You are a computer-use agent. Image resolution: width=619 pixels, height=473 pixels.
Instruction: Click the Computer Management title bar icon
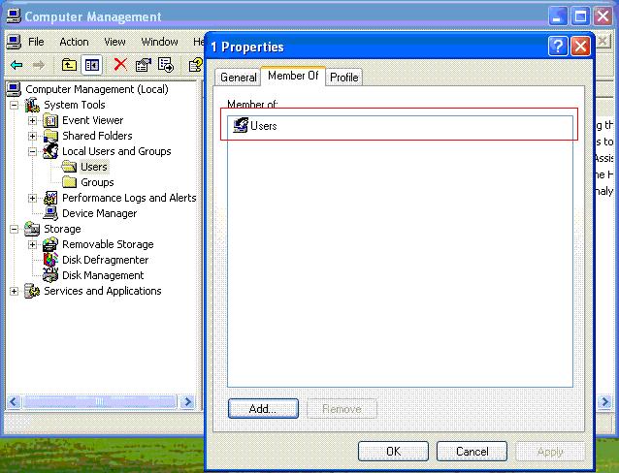point(14,16)
